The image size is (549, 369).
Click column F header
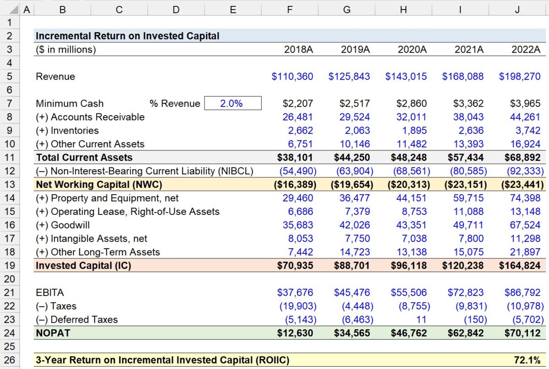pos(290,9)
